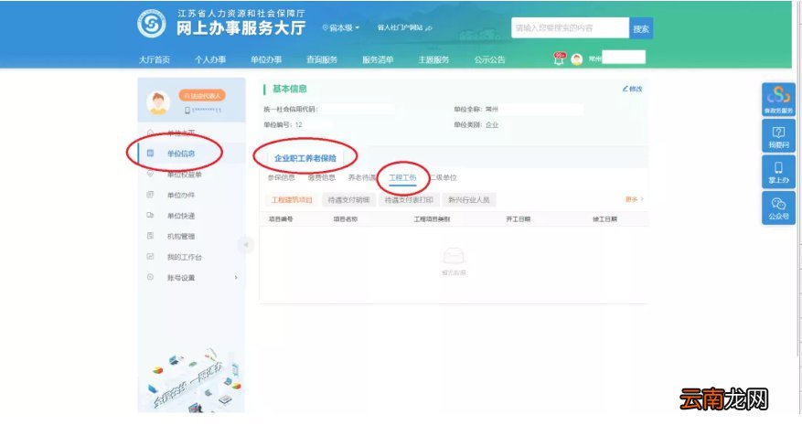Click the large profile avatar in the sidebar
The width and height of the screenshot is (802, 425).
click(158, 102)
